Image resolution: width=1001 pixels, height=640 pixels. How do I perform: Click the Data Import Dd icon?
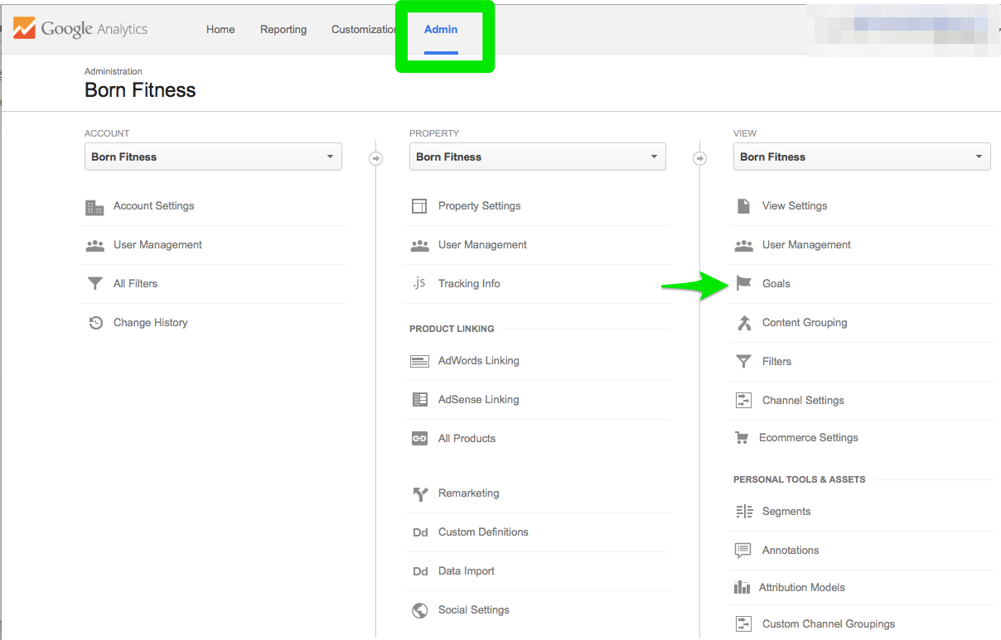(420, 571)
